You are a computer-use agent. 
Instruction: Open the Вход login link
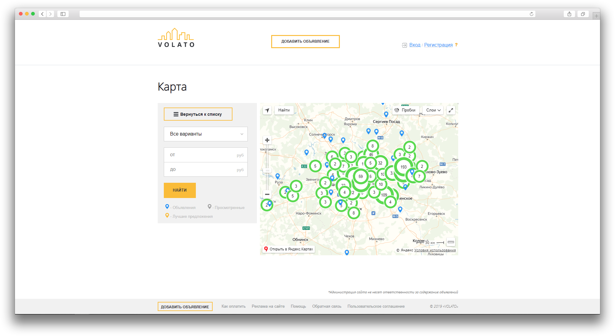(415, 45)
